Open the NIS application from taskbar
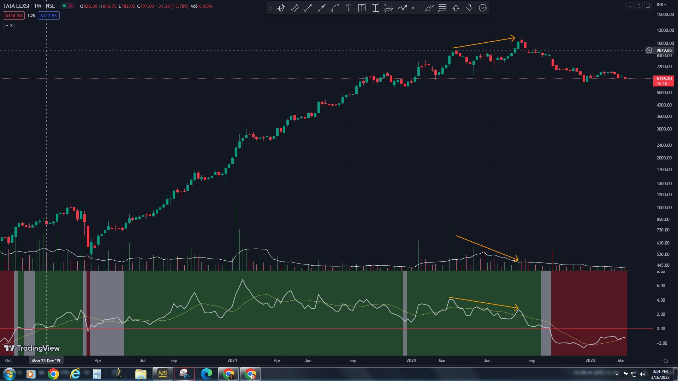 (x=162, y=374)
